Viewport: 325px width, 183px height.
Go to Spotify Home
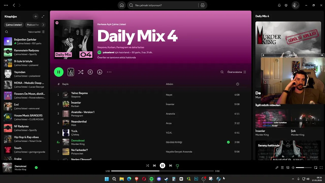coord(122,5)
